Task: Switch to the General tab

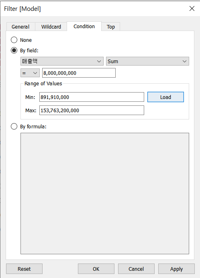Action: (20, 27)
